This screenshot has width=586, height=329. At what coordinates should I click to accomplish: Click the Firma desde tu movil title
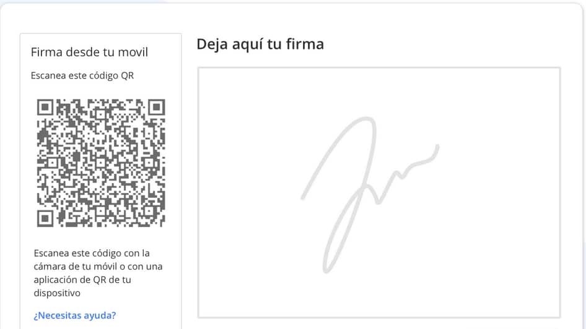[89, 52]
